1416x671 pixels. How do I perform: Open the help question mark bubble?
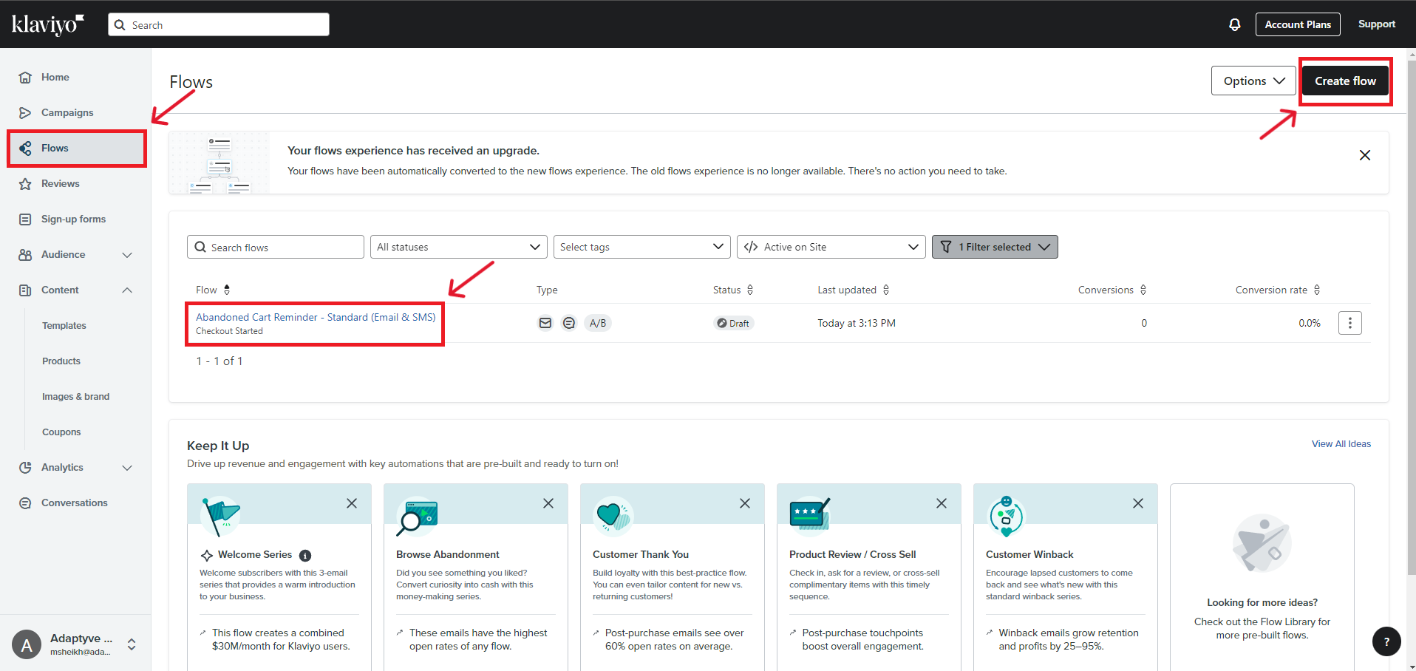[x=1386, y=641]
